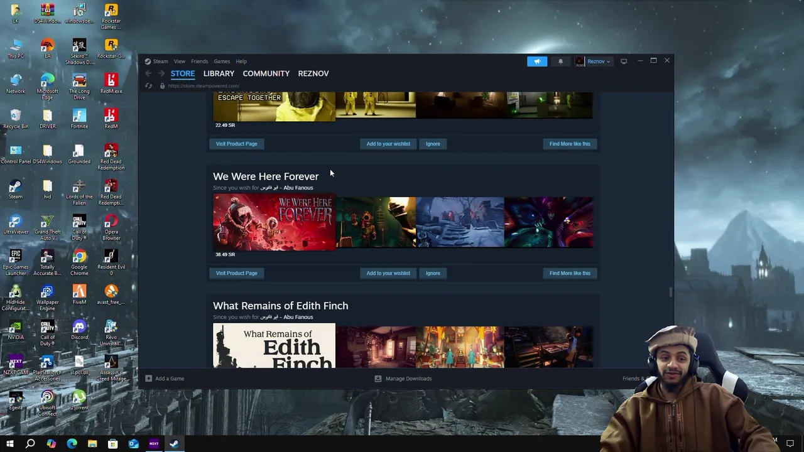Viewport: 804px width, 452px height.
Task: Select the Epic Games Launcher icon
Action: [16, 262]
